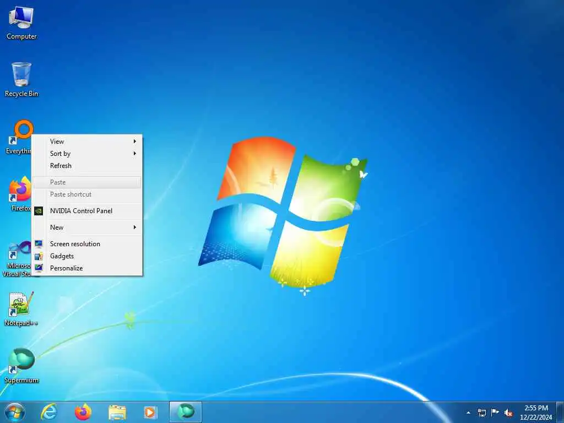Click the network tray icon
The width and height of the screenshot is (564, 423).
[481, 413]
